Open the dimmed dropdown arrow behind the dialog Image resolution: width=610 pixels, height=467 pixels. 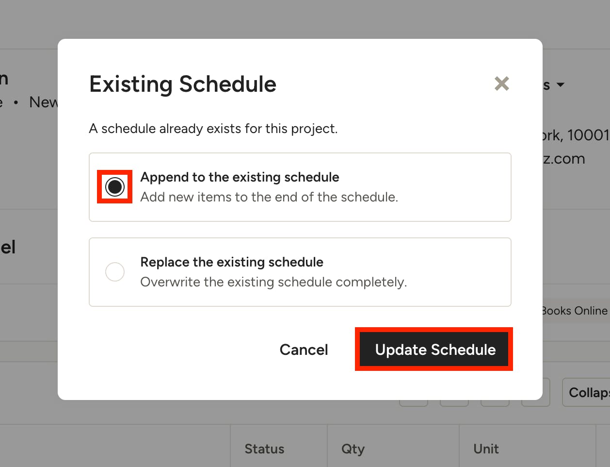click(561, 84)
